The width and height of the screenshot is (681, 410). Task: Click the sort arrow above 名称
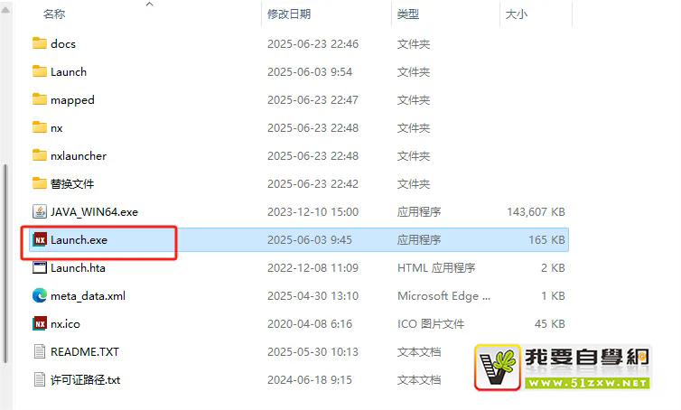[x=149, y=4]
